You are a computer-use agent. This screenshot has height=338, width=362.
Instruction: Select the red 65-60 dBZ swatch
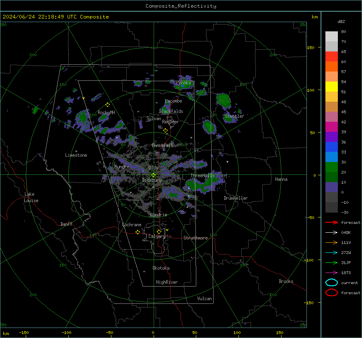(331, 57)
